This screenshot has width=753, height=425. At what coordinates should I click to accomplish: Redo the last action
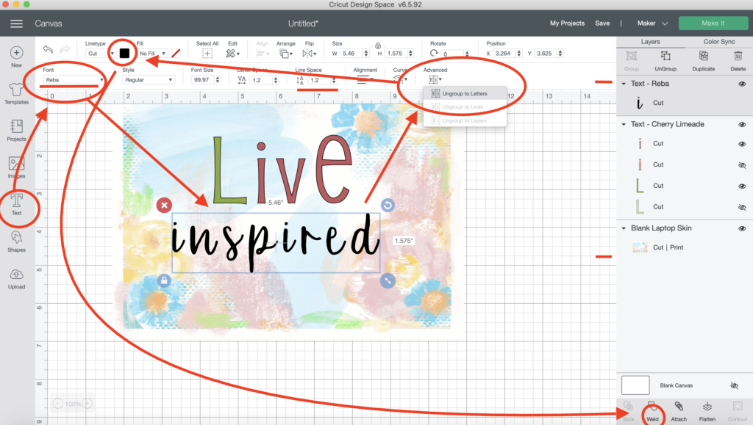click(x=65, y=49)
